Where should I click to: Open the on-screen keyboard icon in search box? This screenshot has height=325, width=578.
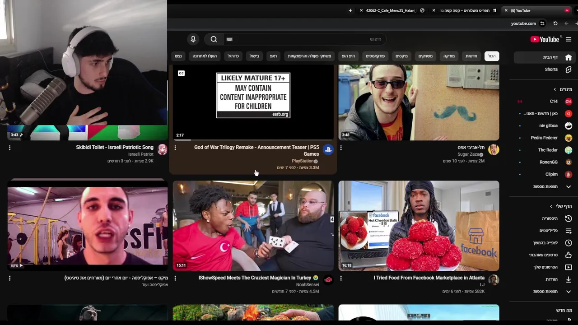tap(229, 39)
